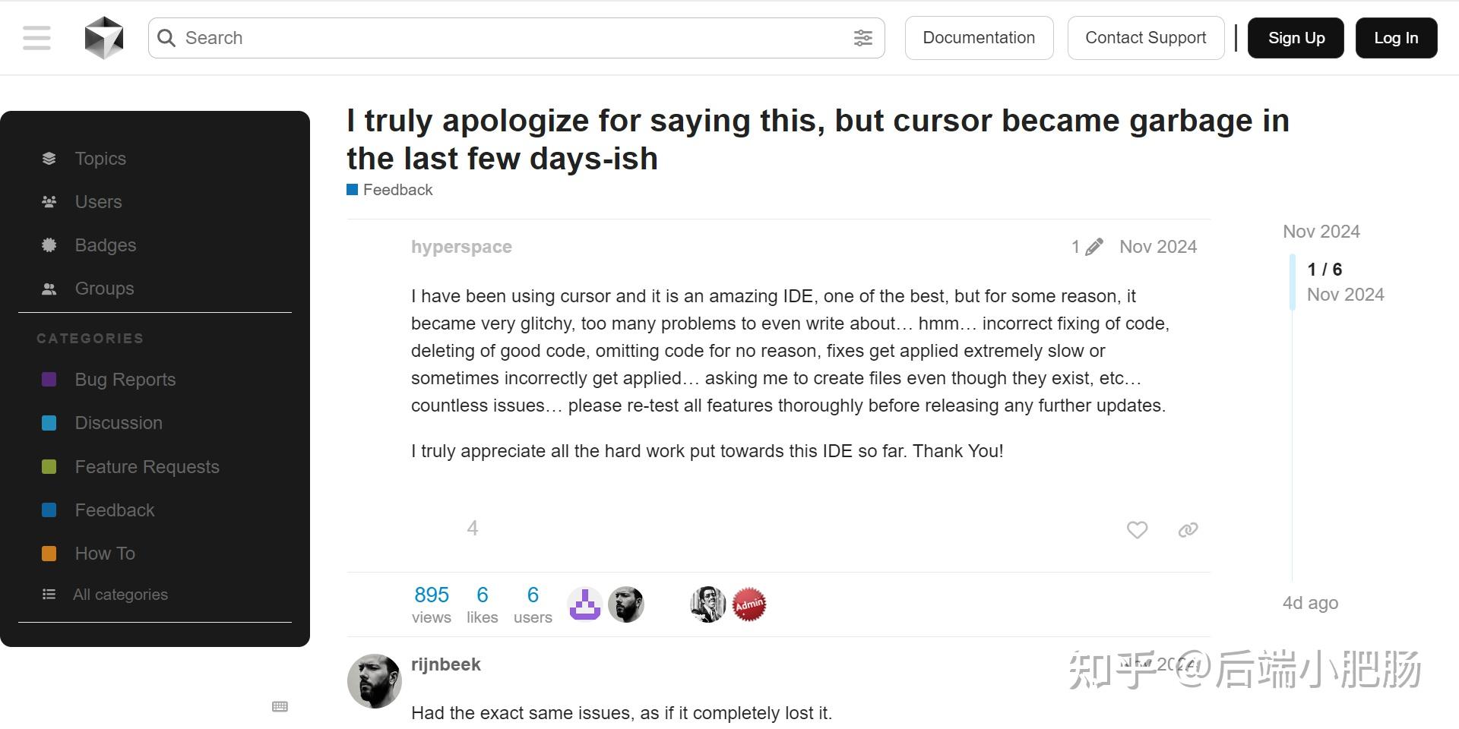The height and width of the screenshot is (729, 1459).
Task: Open the Badges sidebar section
Action: pyautogui.click(x=105, y=245)
